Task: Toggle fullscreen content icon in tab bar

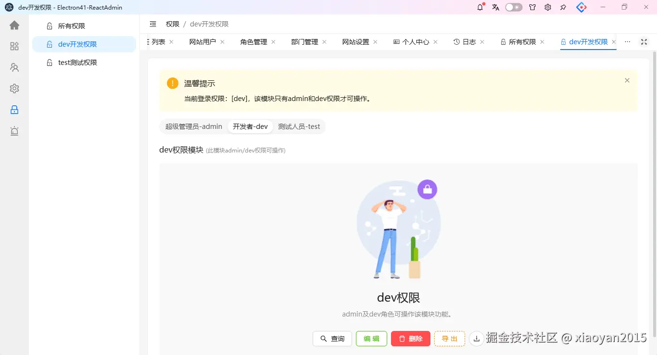Action: point(644,42)
